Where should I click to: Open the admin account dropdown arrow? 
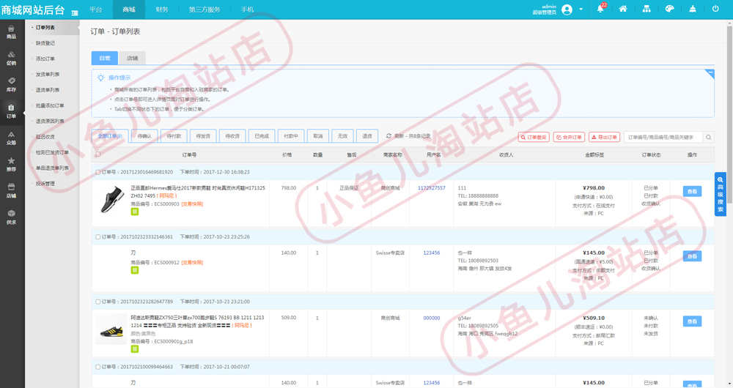(x=581, y=10)
